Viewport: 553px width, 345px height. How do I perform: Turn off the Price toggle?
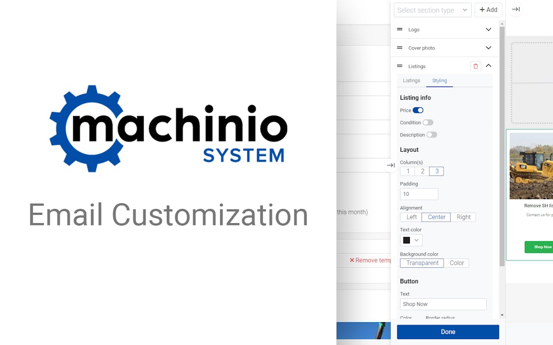point(418,110)
